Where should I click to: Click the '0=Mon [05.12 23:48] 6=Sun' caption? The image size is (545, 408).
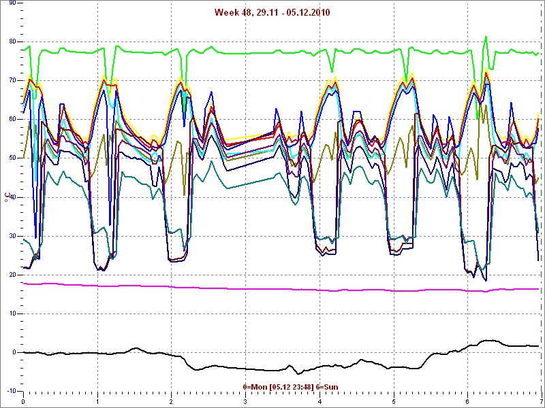pyautogui.click(x=290, y=387)
